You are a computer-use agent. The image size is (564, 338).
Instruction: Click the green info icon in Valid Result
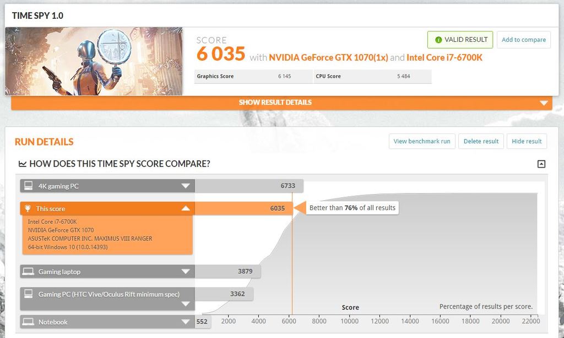coord(438,40)
